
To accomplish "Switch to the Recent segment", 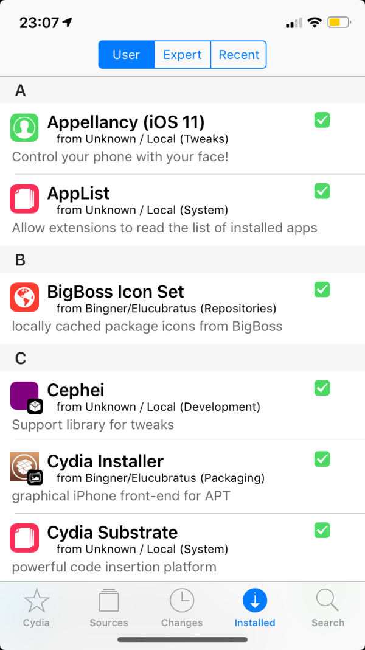I will [239, 55].
